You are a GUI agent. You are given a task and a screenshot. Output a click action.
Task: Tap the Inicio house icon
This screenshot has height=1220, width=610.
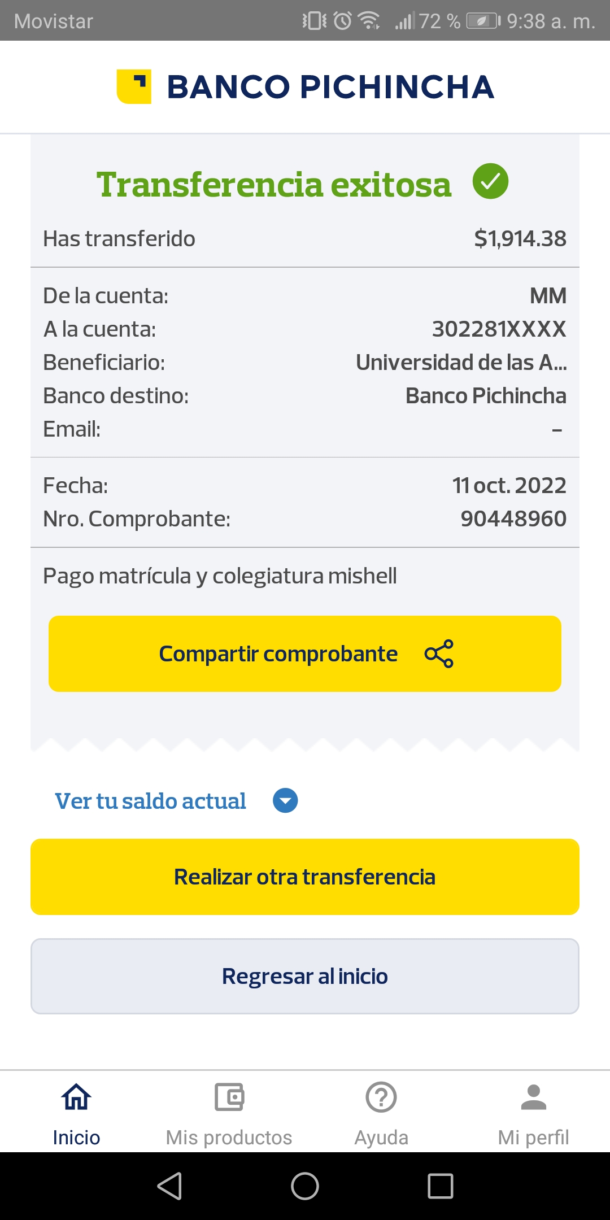click(x=76, y=1097)
